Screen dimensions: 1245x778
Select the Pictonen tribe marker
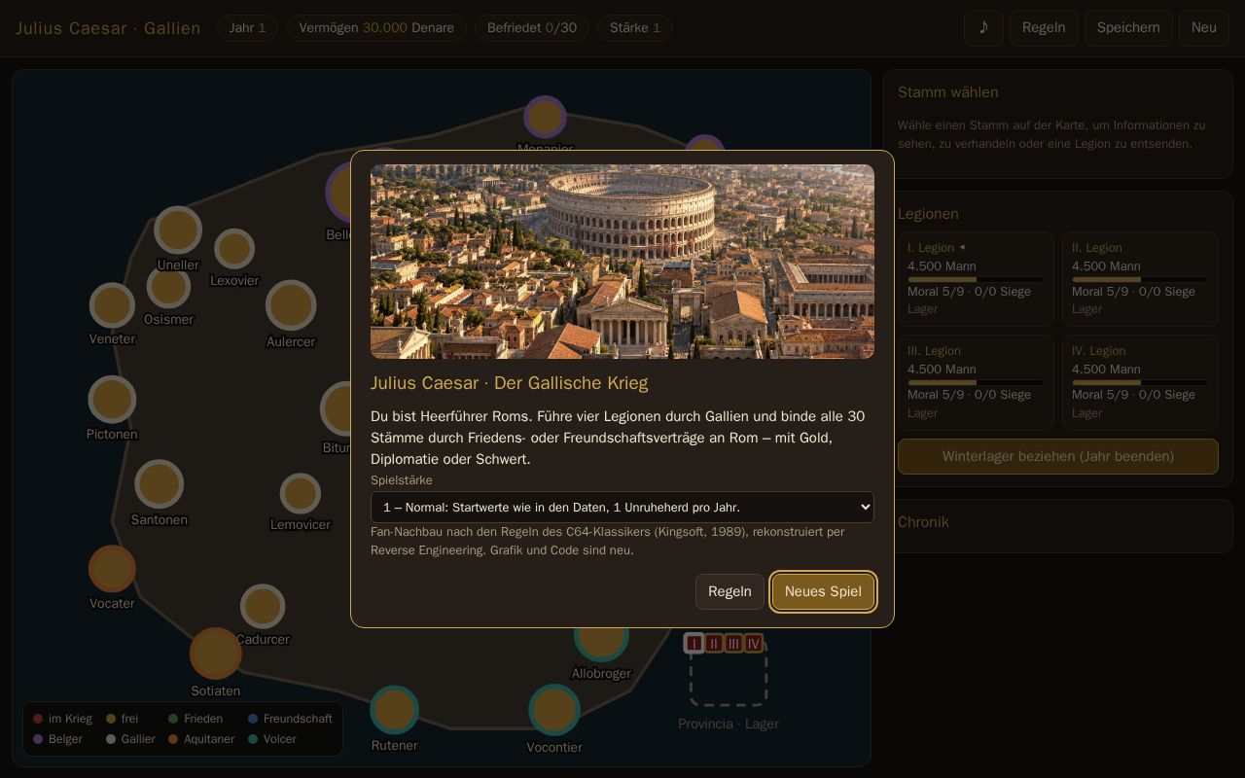112,400
